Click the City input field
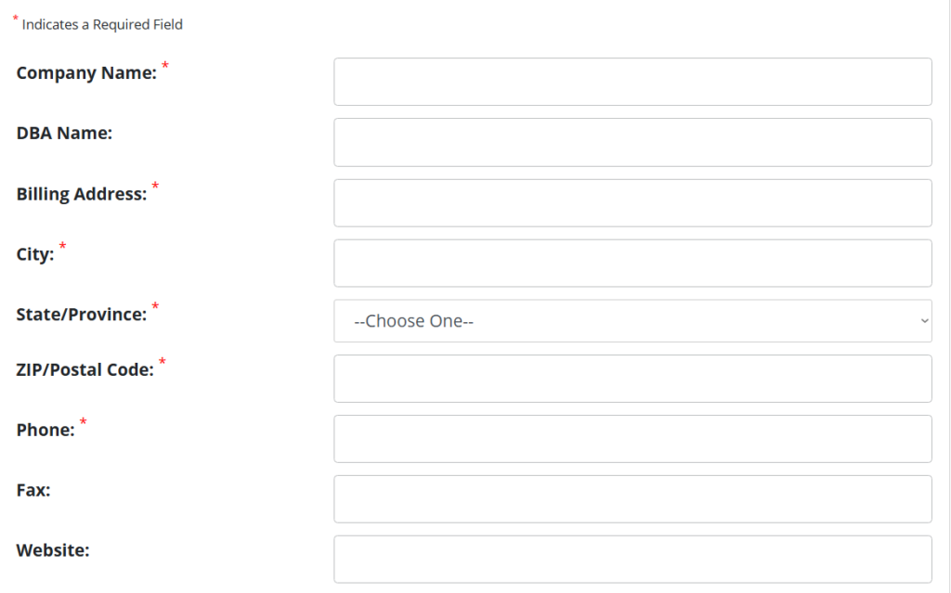951x593 pixels. point(632,263)
